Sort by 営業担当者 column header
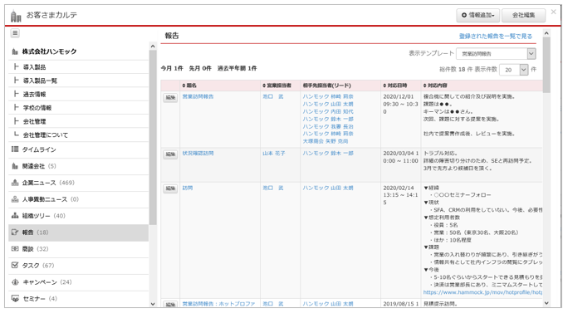The height and width of the screenshot is (313, 563). point(277,86)
